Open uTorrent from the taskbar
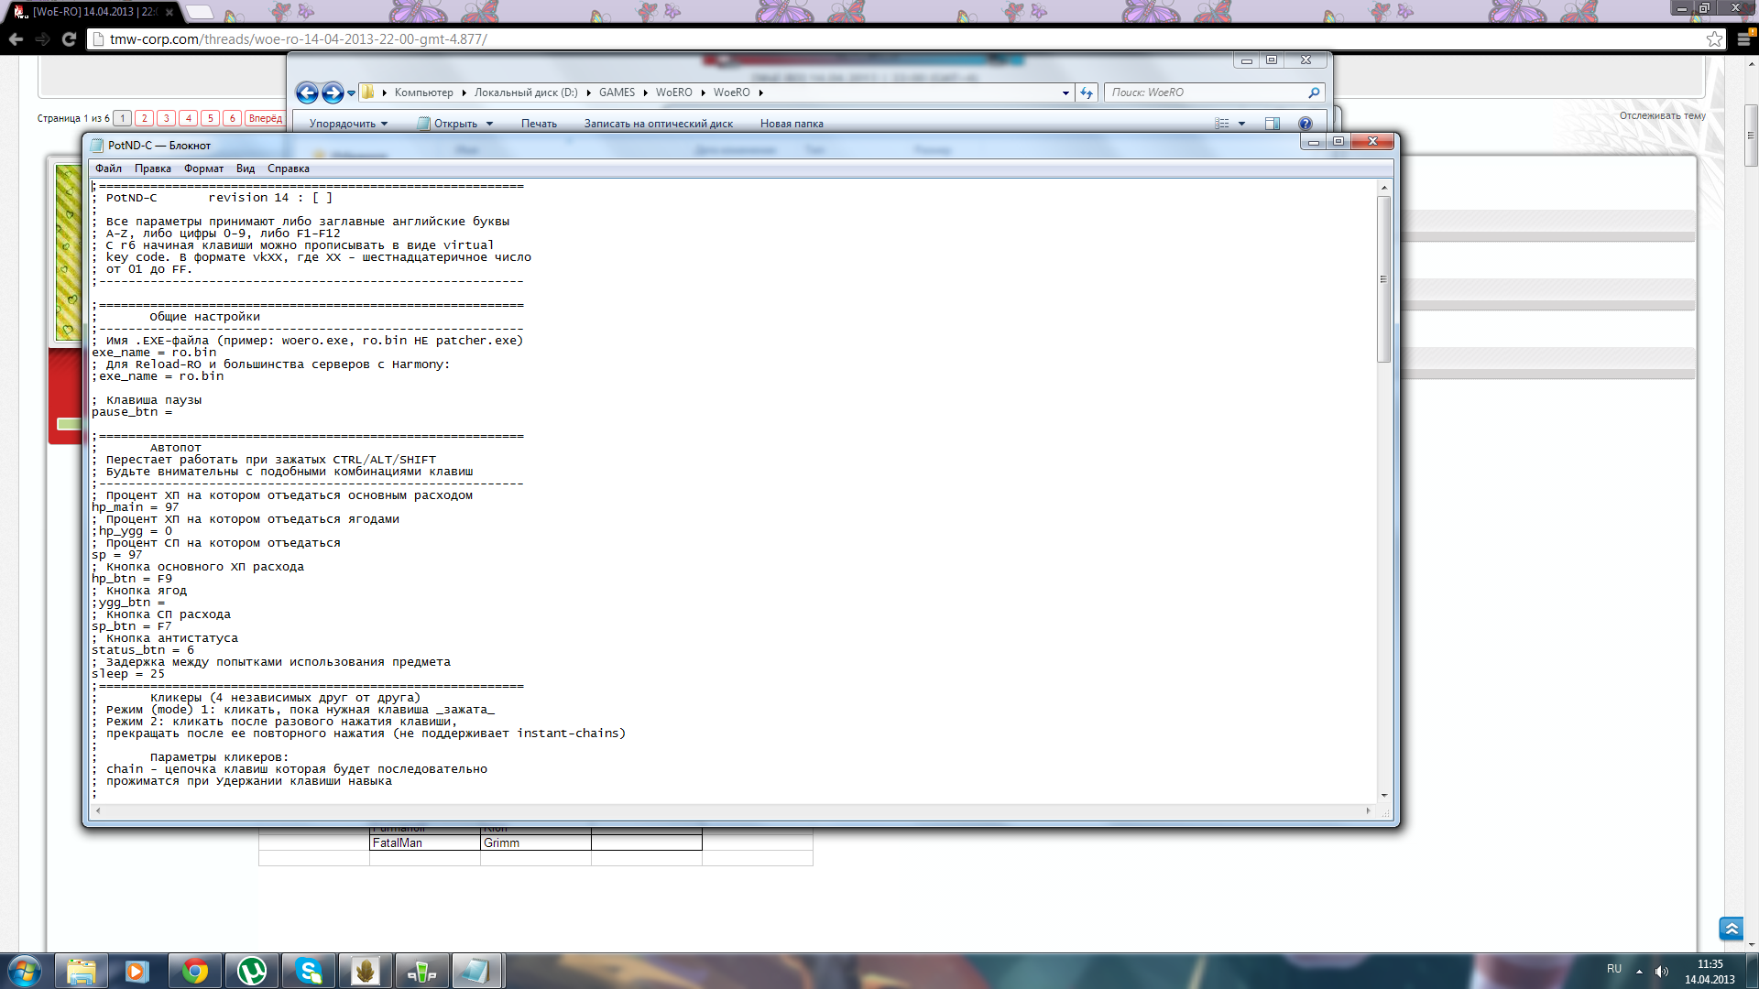 click(251, 971)
